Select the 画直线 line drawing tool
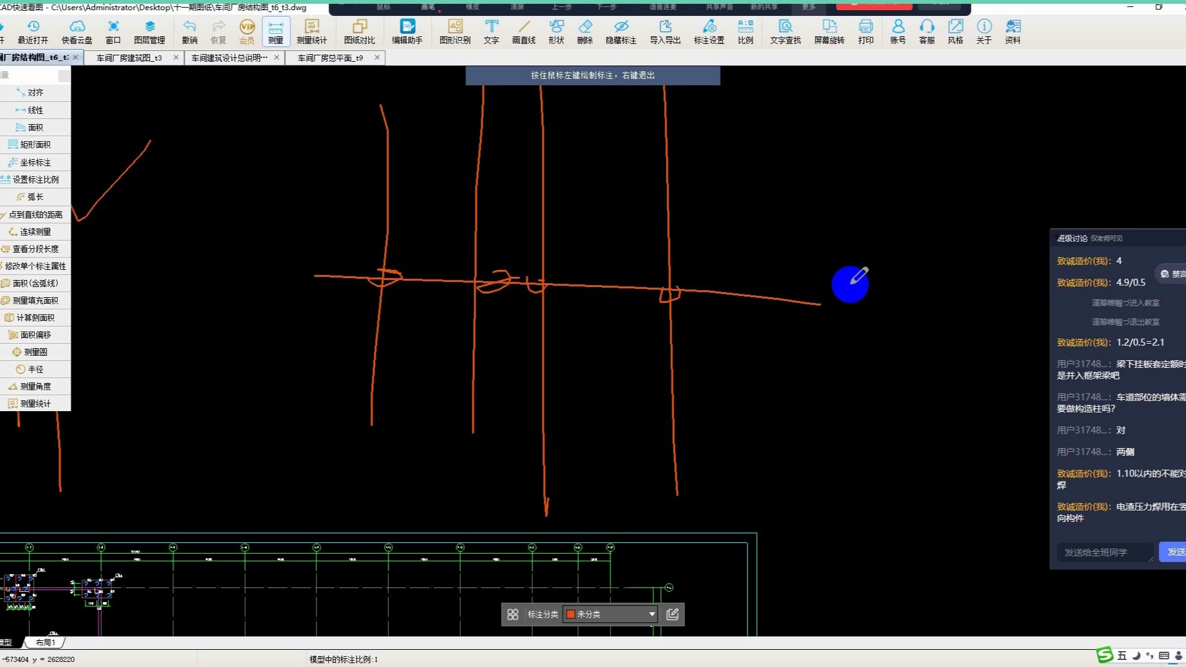This screenshot has height=667, width=1186. coord(524,32)
